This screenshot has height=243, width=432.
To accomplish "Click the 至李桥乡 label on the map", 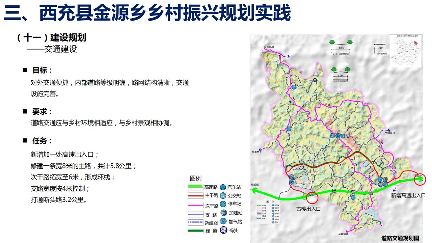I will (257, 152).
